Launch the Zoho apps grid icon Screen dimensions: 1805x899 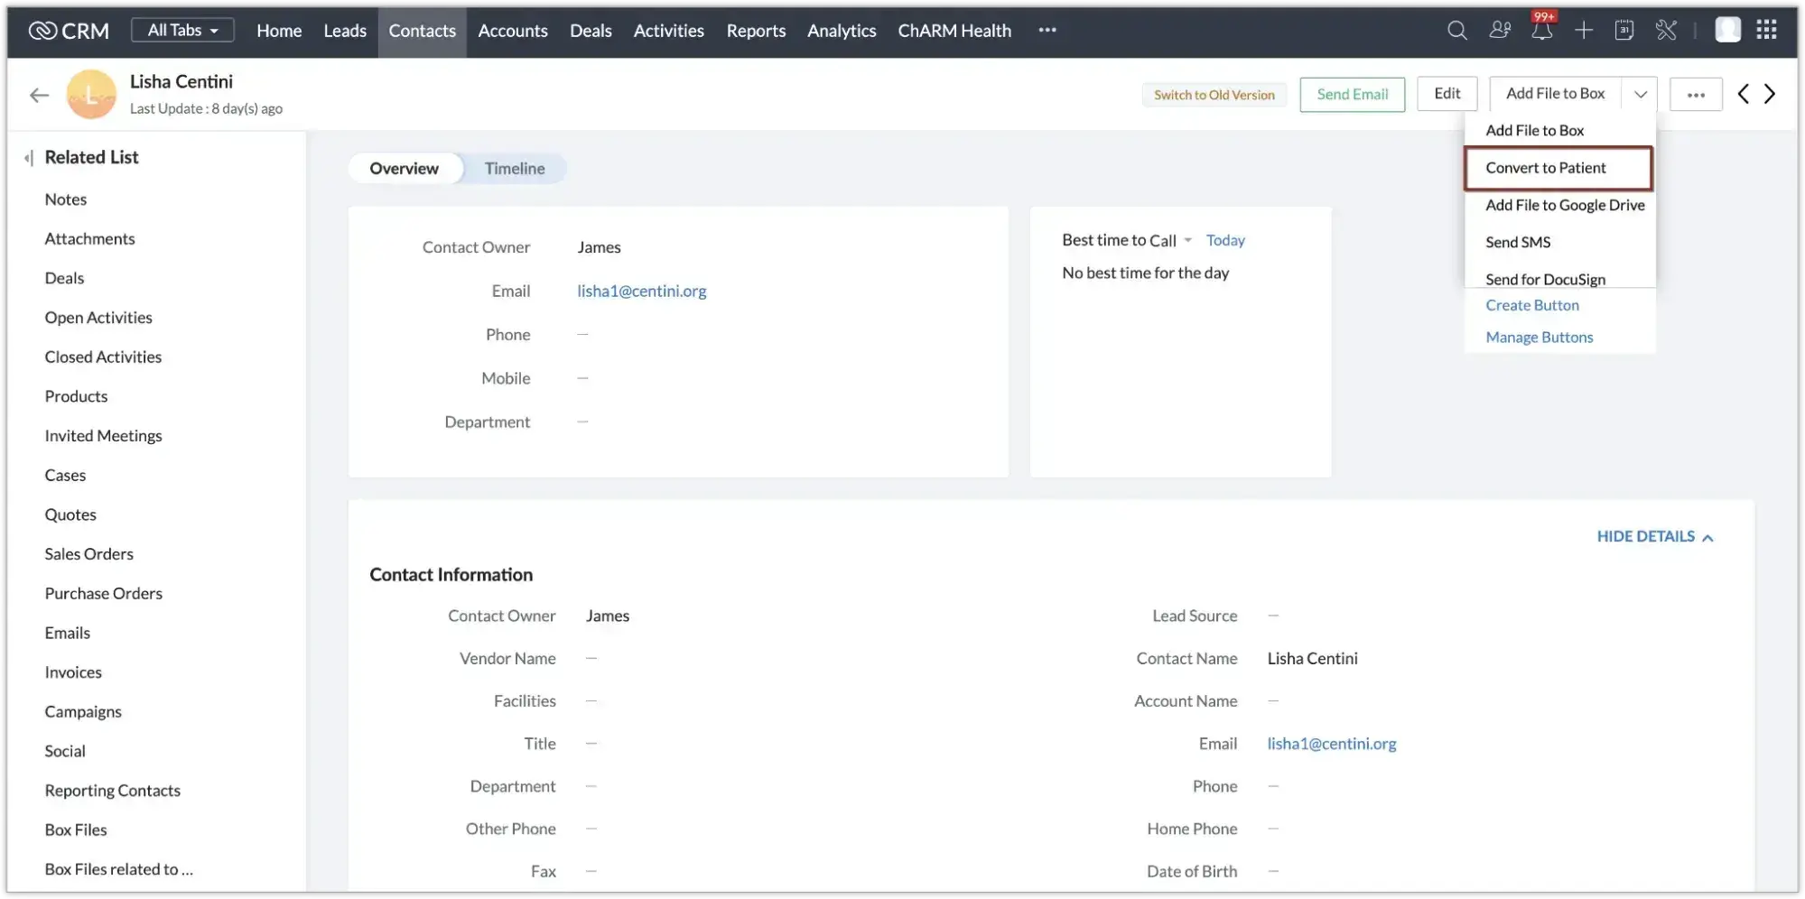click(x=1767, y=30)
